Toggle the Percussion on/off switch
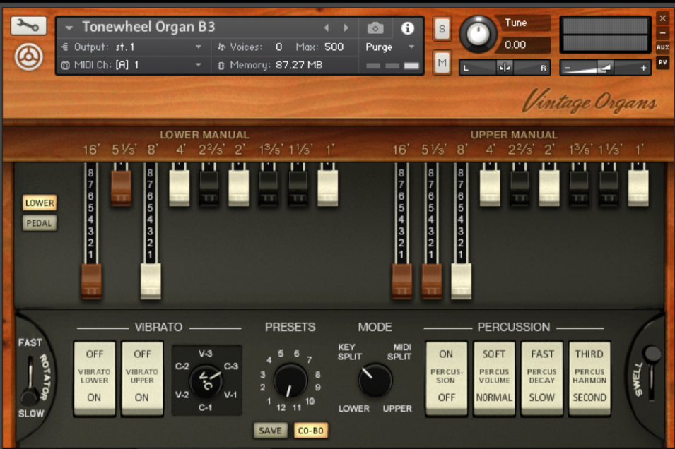The width and height of the screenshot is (675, 449). [x=446, y=376]
